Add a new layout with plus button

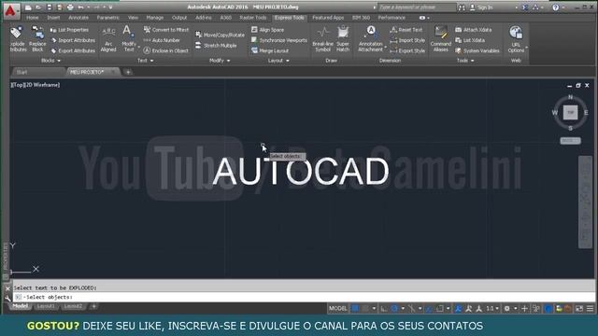coord(93,306)
